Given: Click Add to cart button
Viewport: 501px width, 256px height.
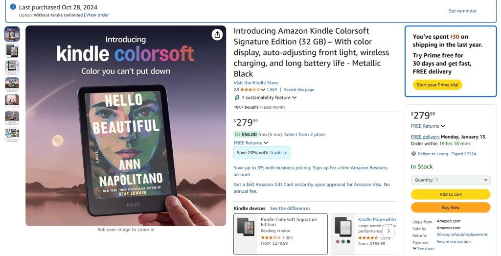Looking at the screenshot, I should coord(450,194).
